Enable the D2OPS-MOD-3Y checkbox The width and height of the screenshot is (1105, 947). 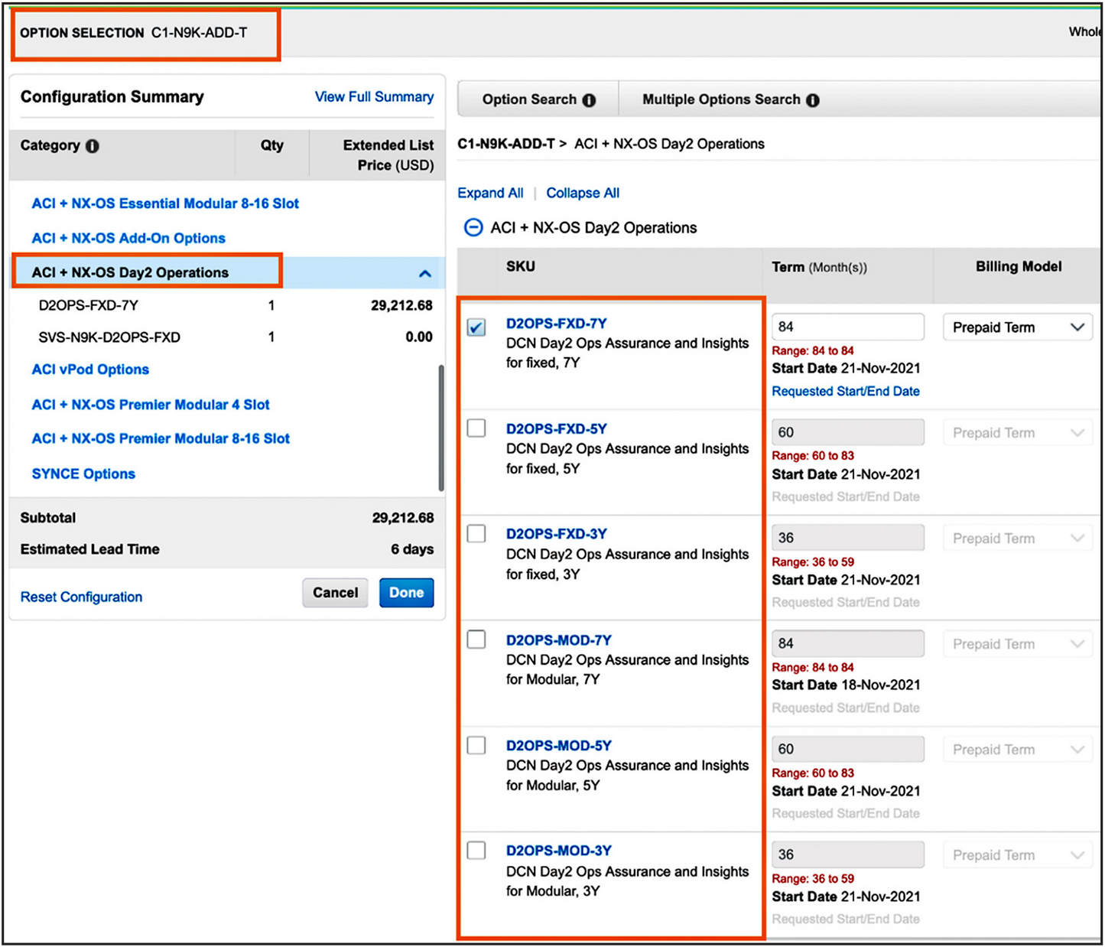[476, 851]
